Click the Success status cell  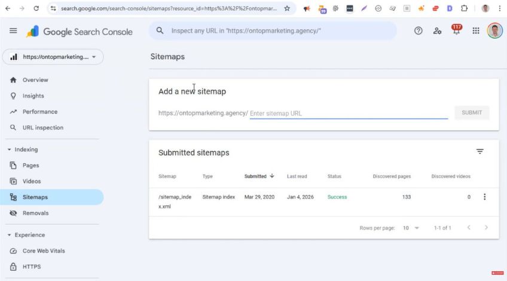coord(337,197)
